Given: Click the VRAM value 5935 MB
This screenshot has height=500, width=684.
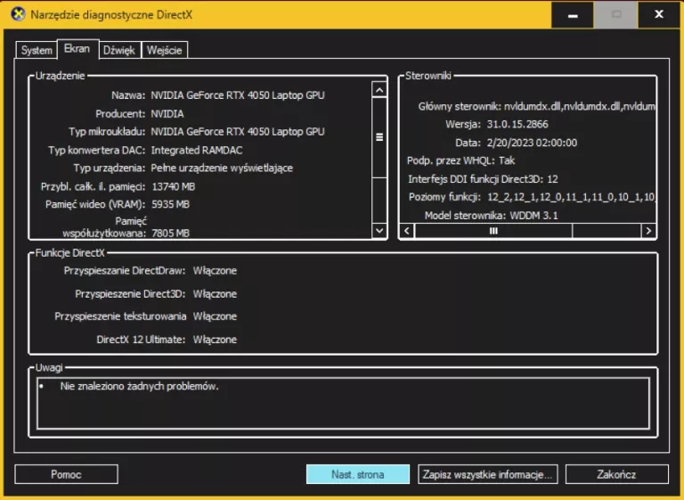Looking at the screenshot, I should pos(171,204).
